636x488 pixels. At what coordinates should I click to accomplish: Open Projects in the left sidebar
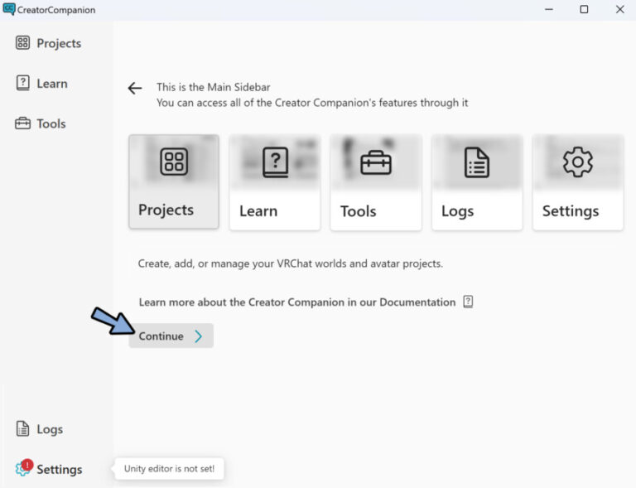49,43
